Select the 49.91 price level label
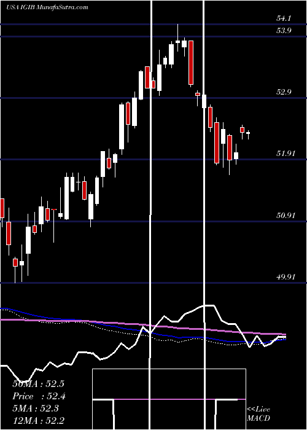Screen dimensions: 307x430 pyautogui.click(x=286, y=276)
